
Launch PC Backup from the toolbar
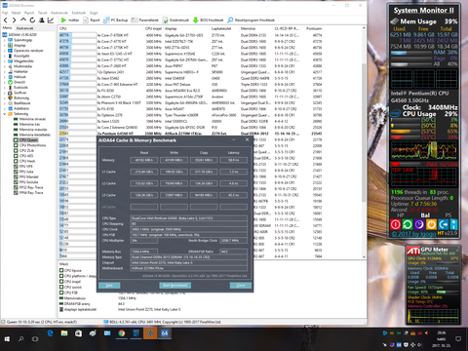click(x=116, y=20)
